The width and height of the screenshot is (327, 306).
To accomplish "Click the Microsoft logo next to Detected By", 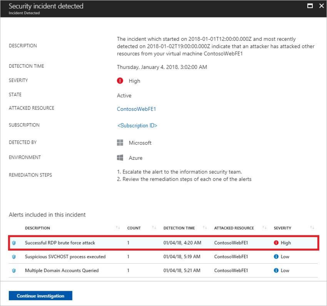I will pos(120,143).
